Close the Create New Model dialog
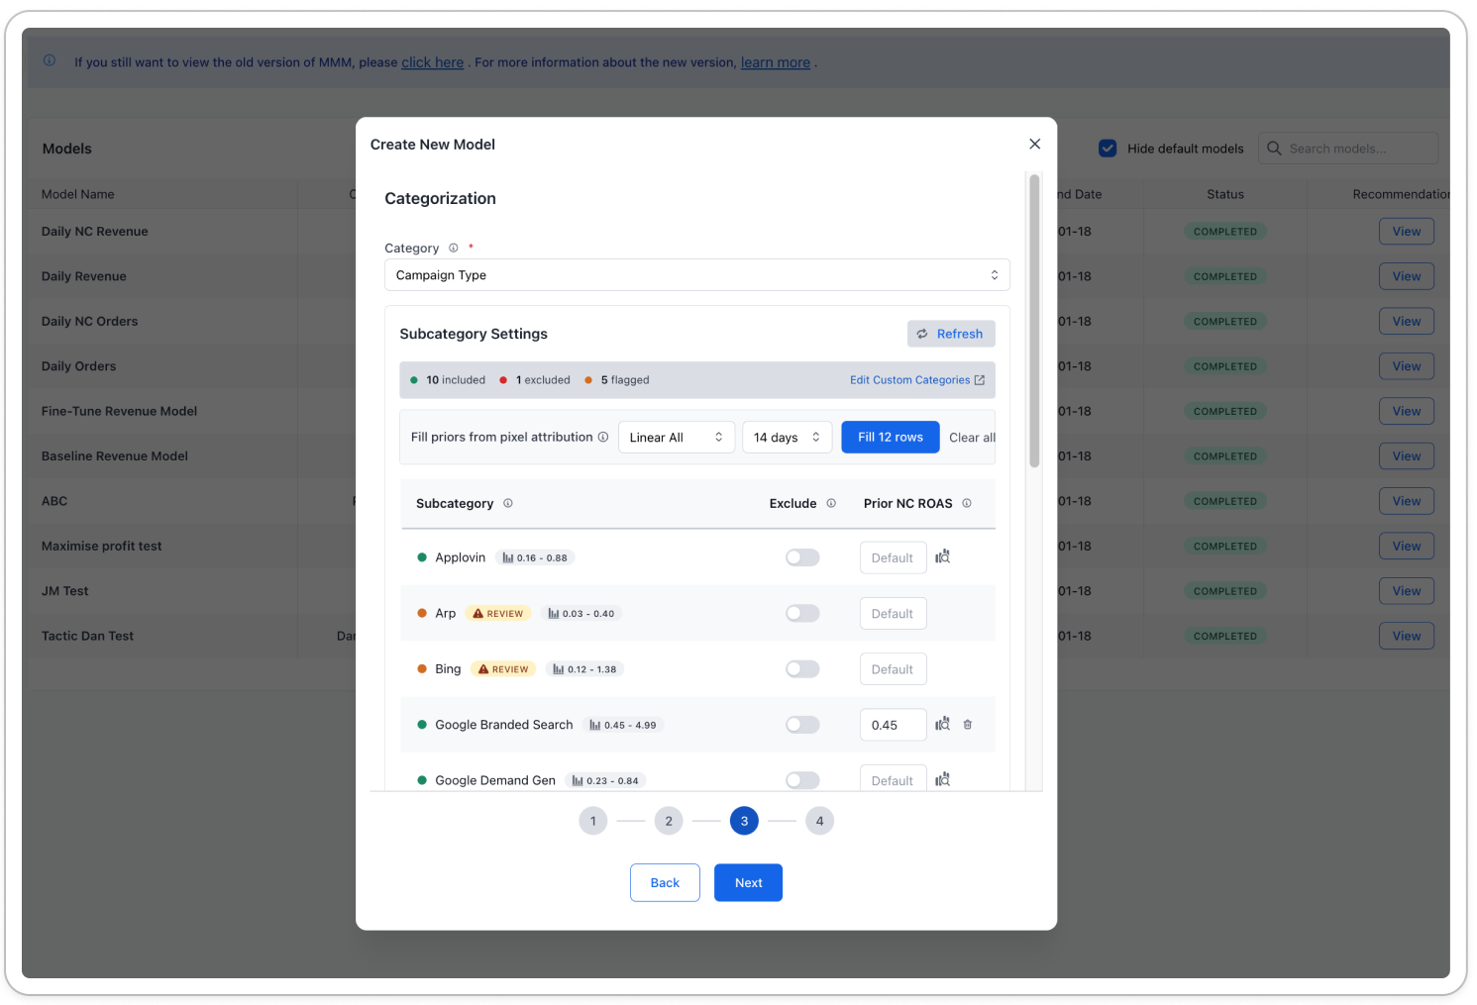This screenshot has width=1477, height=1005. coord(1034,144)
